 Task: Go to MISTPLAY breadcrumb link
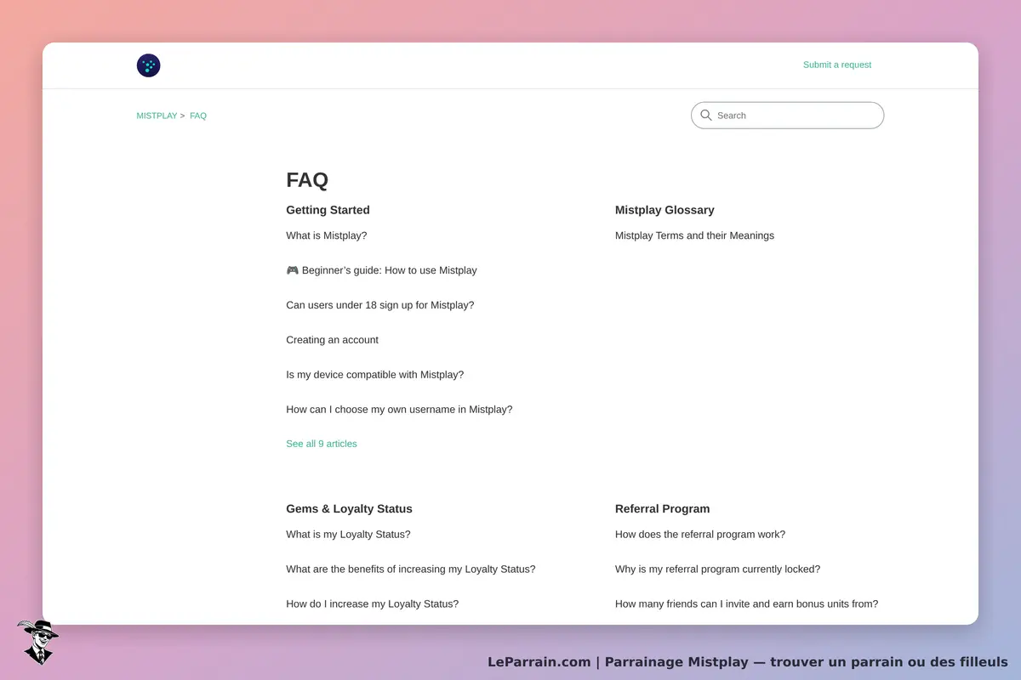pyautogui.click(x=157, y=116)
